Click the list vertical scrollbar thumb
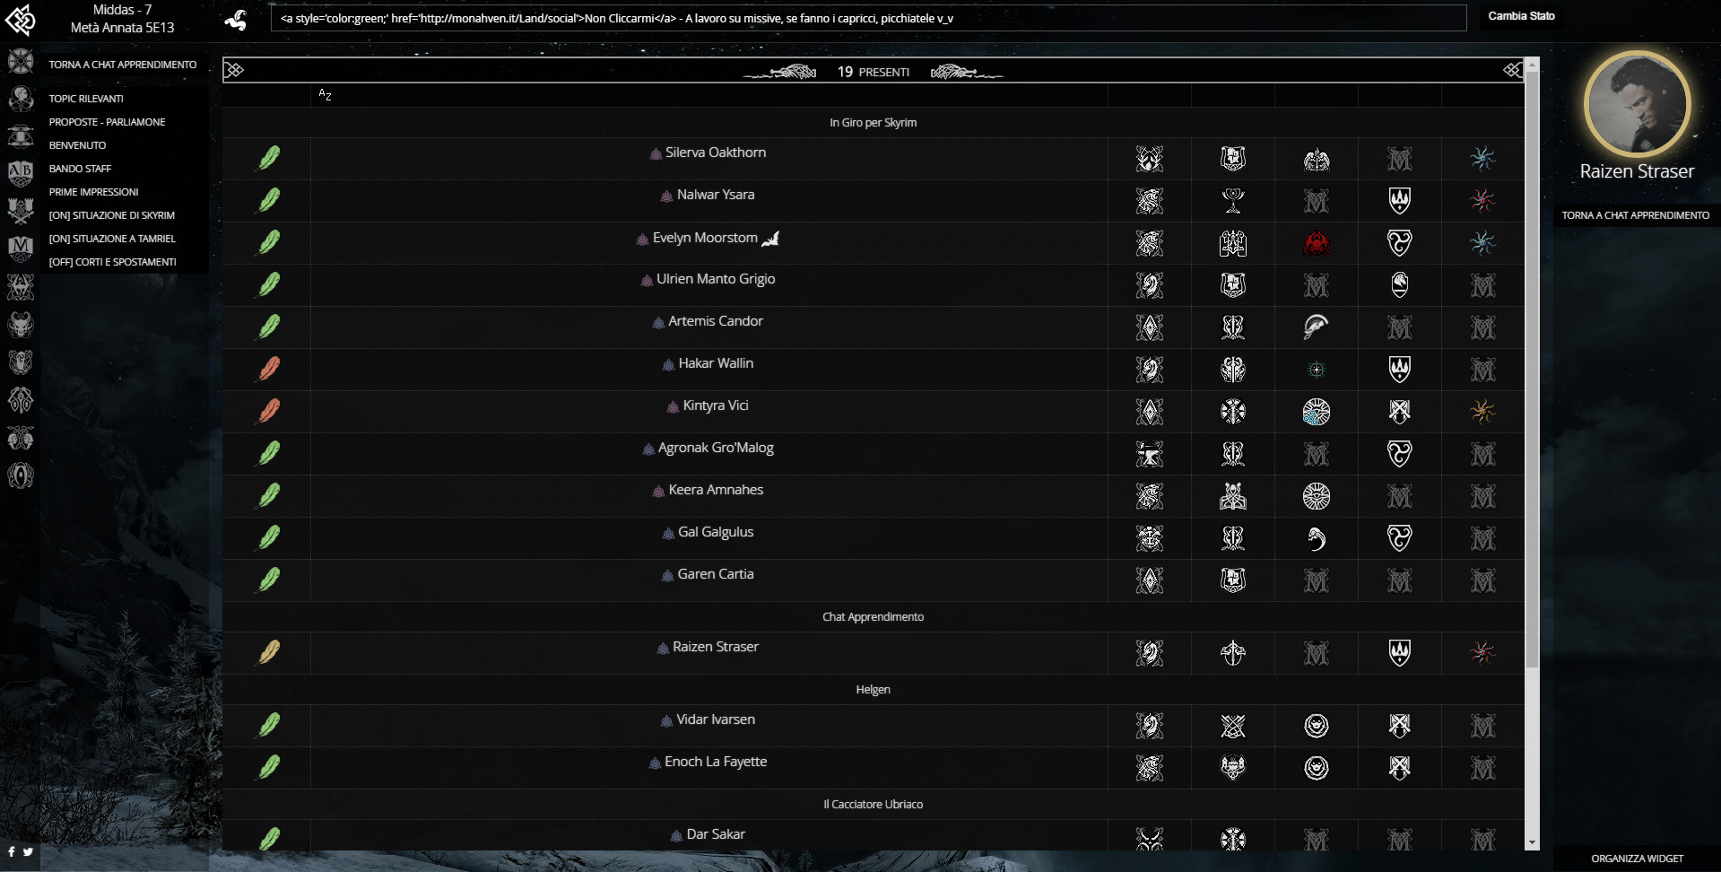 click(1532, 370)
